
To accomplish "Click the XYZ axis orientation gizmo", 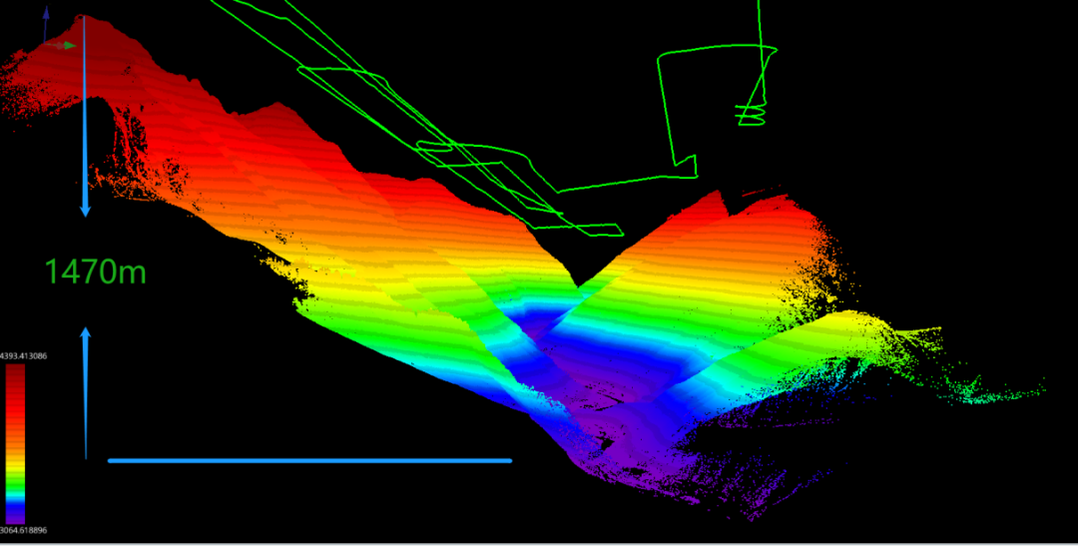I will 52,40.
